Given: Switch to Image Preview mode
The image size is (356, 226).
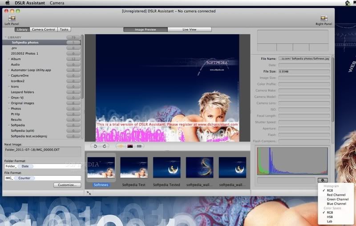Looking at the screenshot, I should [146, 29].
